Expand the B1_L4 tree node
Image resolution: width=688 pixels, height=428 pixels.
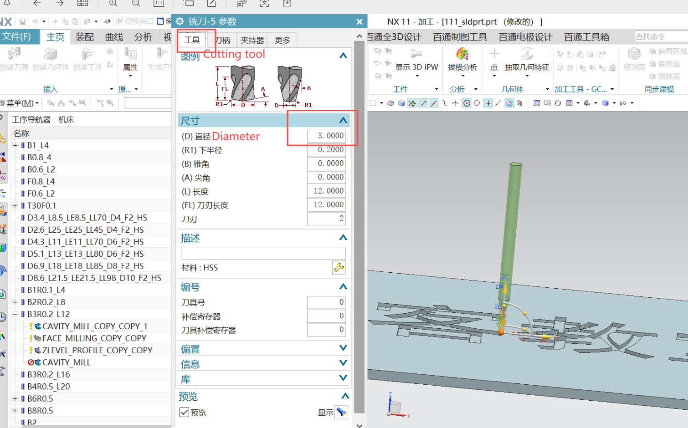coord(15,145)
